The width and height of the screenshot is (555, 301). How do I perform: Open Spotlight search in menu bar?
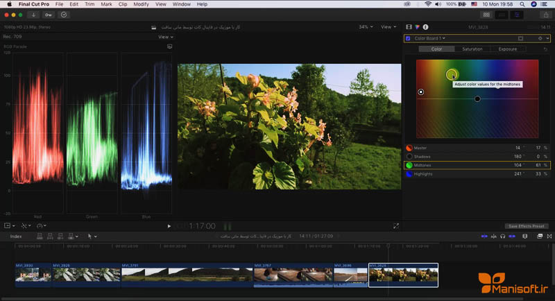pyautogui.click(x=522, y=4)
